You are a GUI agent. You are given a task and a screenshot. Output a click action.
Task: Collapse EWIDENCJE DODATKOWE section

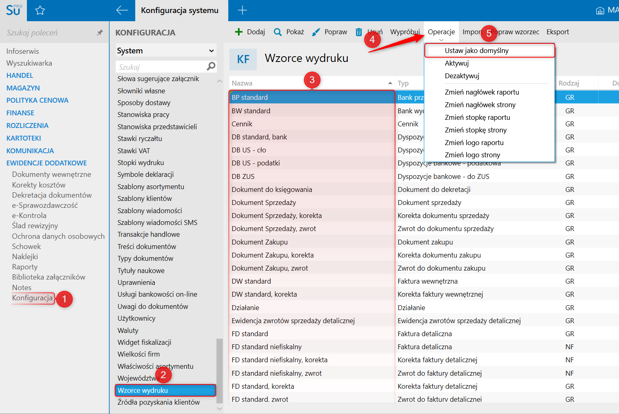pos(46,163)
